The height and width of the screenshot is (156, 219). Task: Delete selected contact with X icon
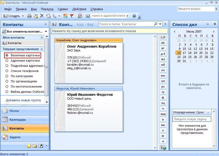pyautogui.click(x=42, y=16)
